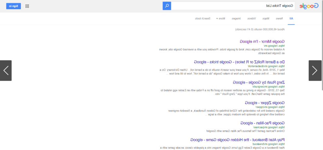Viewport: 323px width, 150px height.
Task: Click the elgoog.im/doabarrelroll green URL
Action: pos(266,66)
